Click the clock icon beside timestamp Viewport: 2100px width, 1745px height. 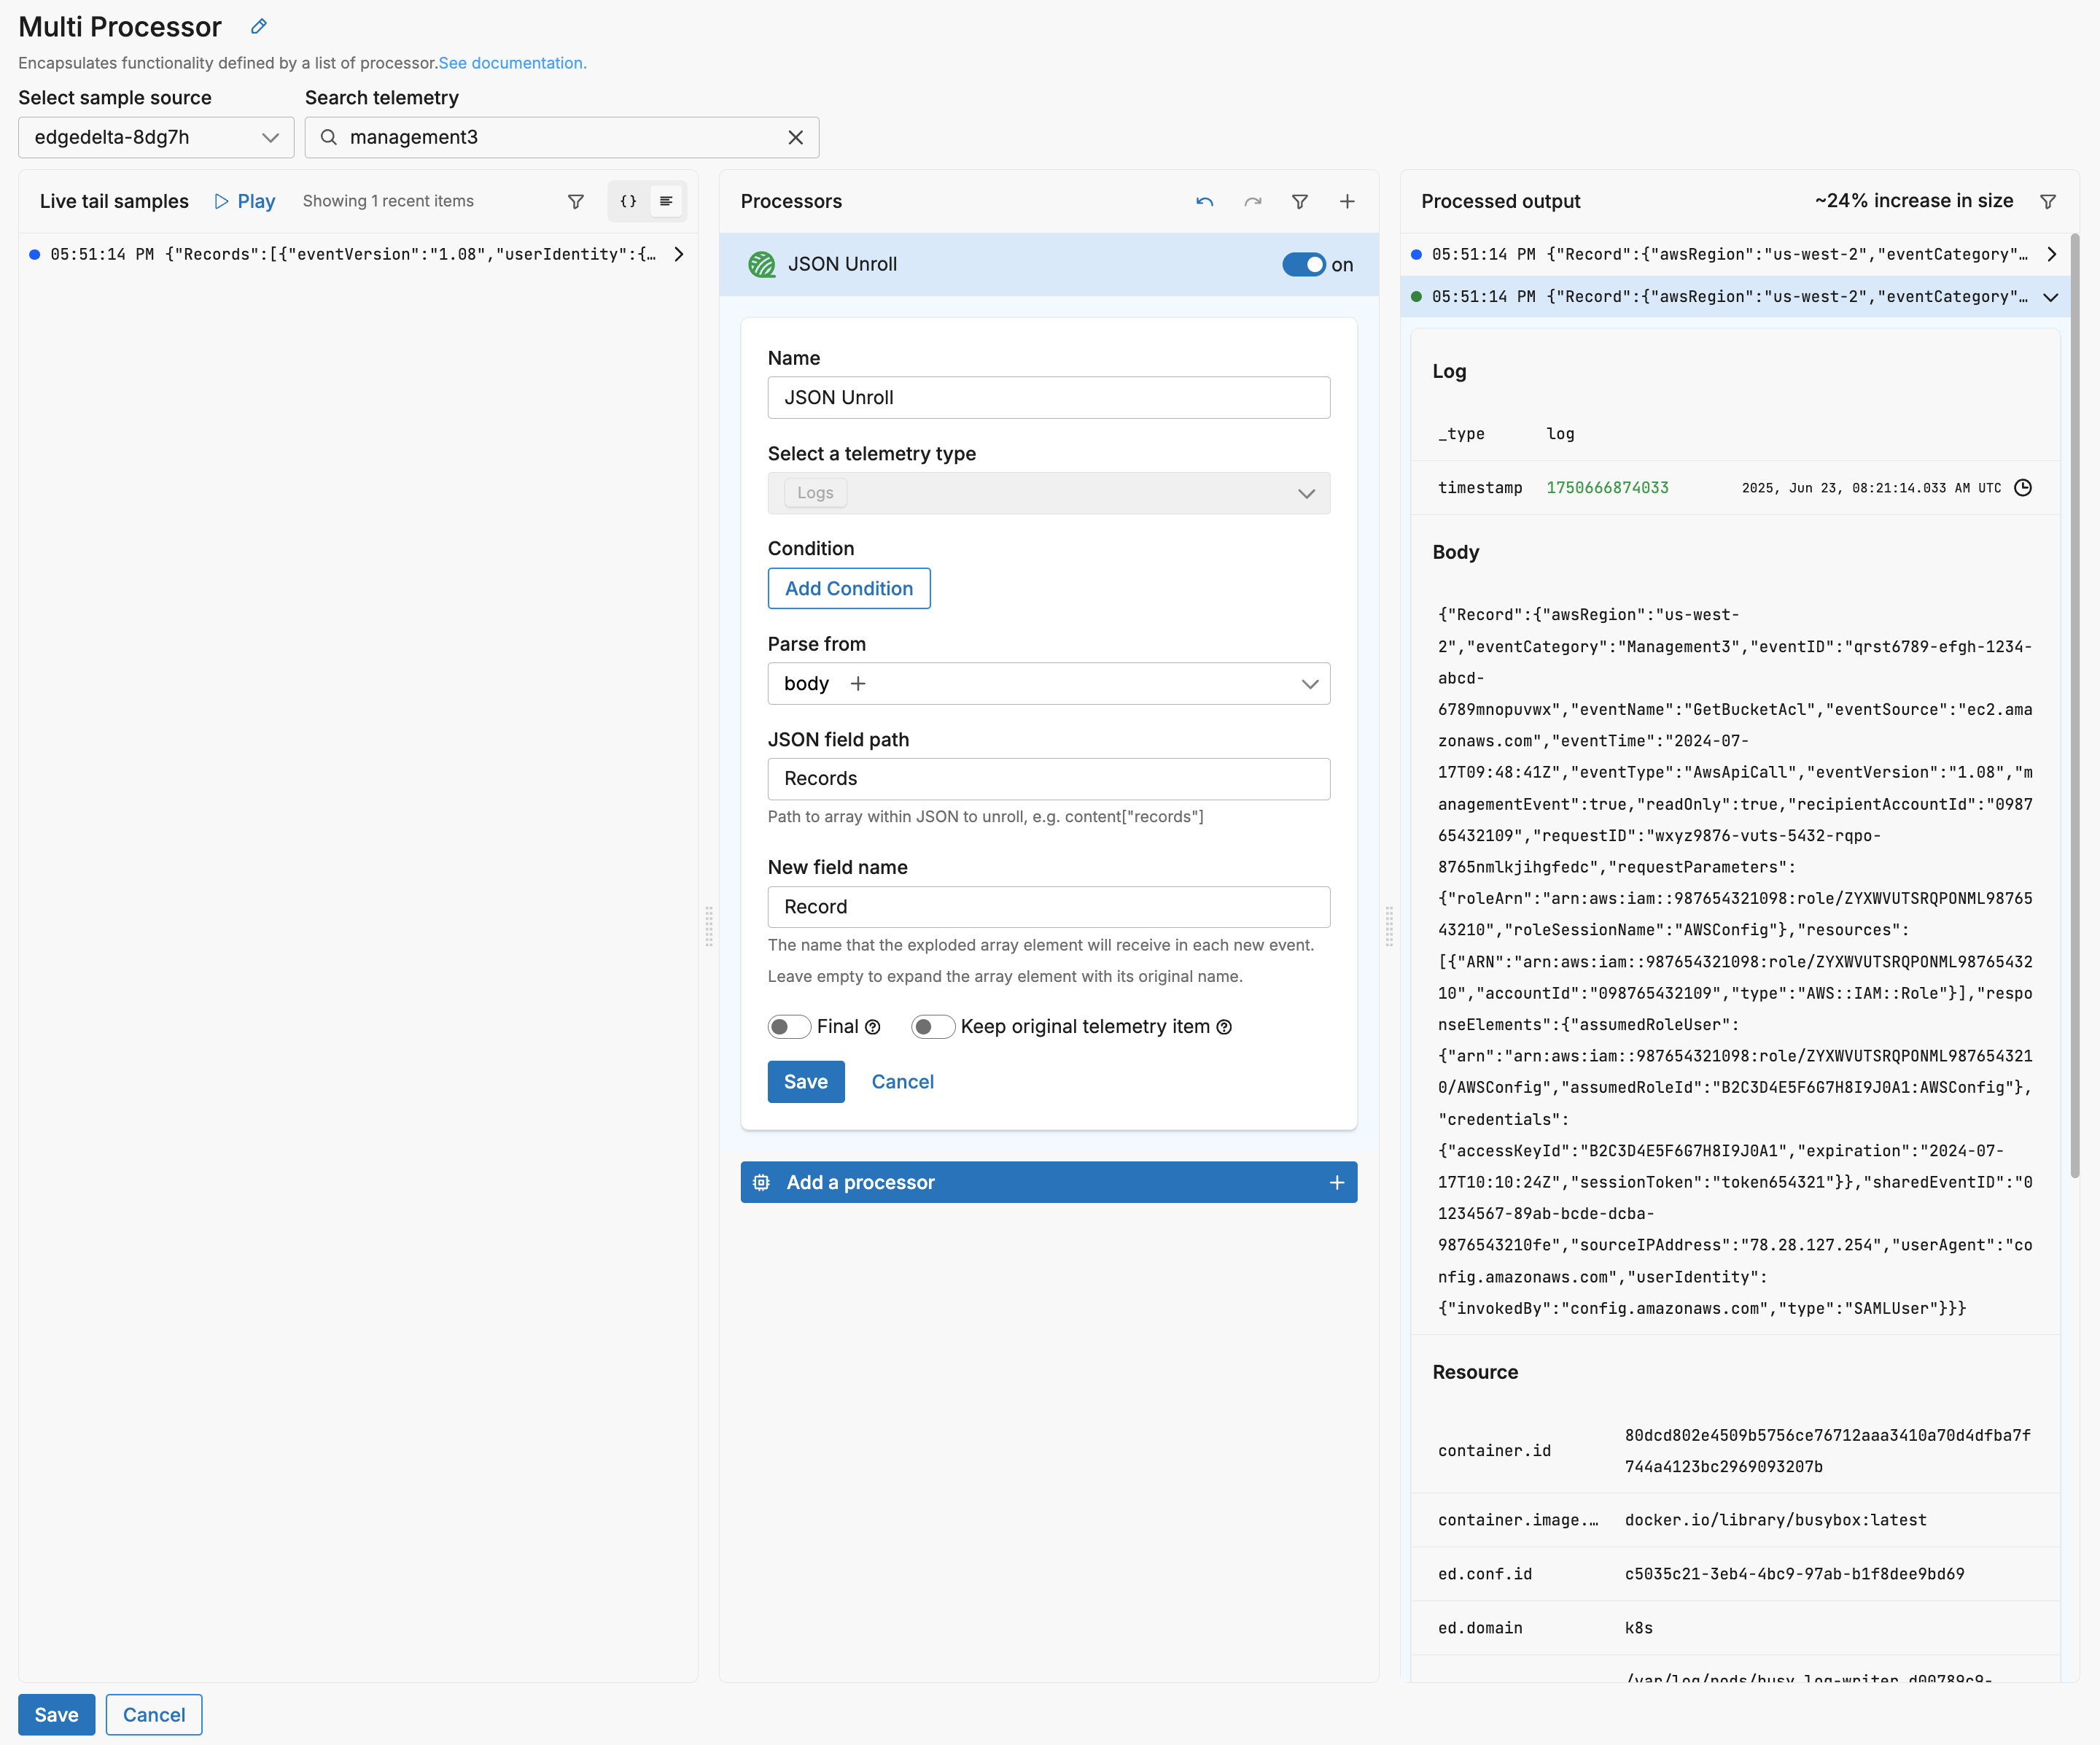pyautogui.click(x=2023, y=488)
